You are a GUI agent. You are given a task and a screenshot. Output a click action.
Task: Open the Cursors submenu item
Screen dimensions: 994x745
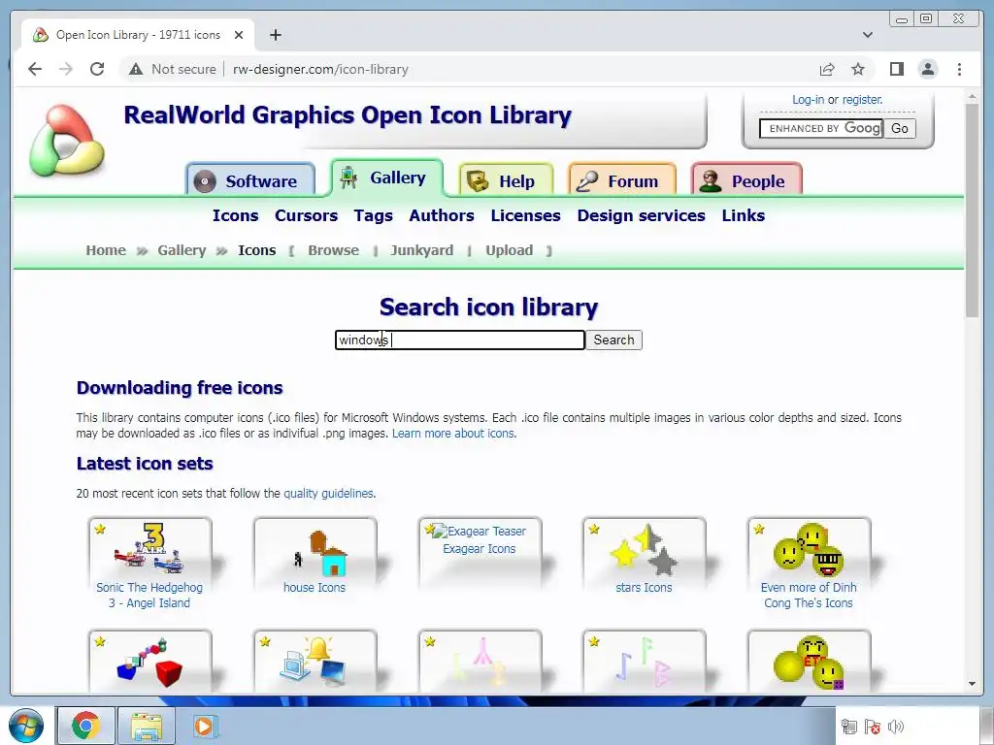306,215
